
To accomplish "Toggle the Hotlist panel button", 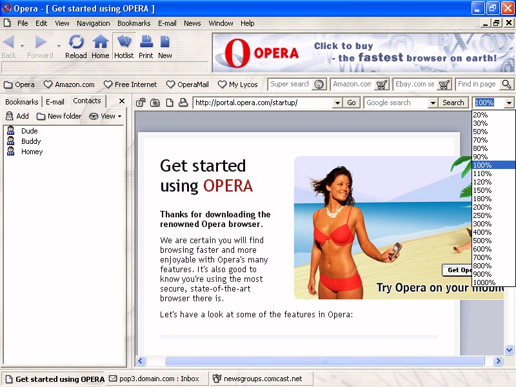I will click(124, 46).
